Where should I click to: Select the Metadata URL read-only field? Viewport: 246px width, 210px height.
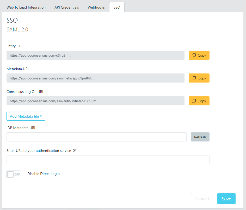[95, 78]
